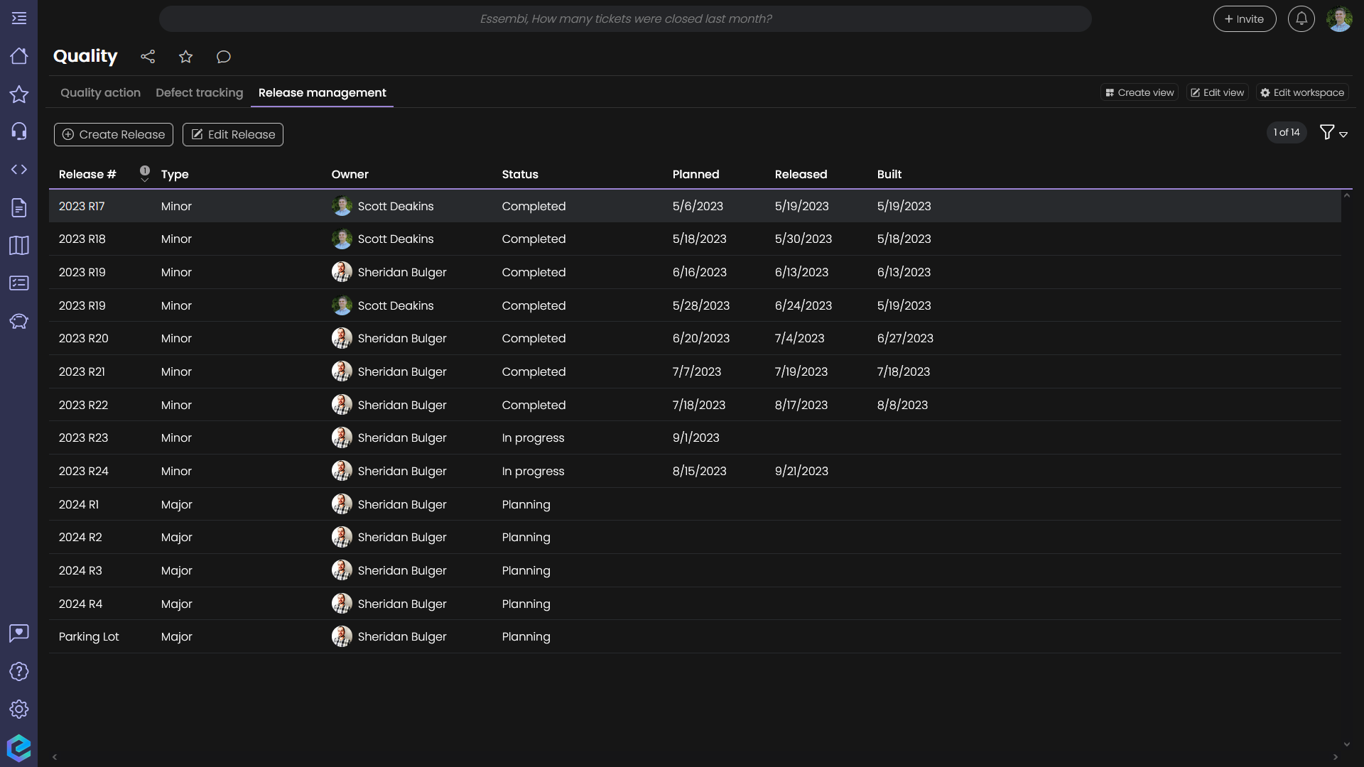This screenshot has width=1364, height=767.
Task: Open comments bubble next to Quality
Action: pyautogui.click(x=224, y=57)
